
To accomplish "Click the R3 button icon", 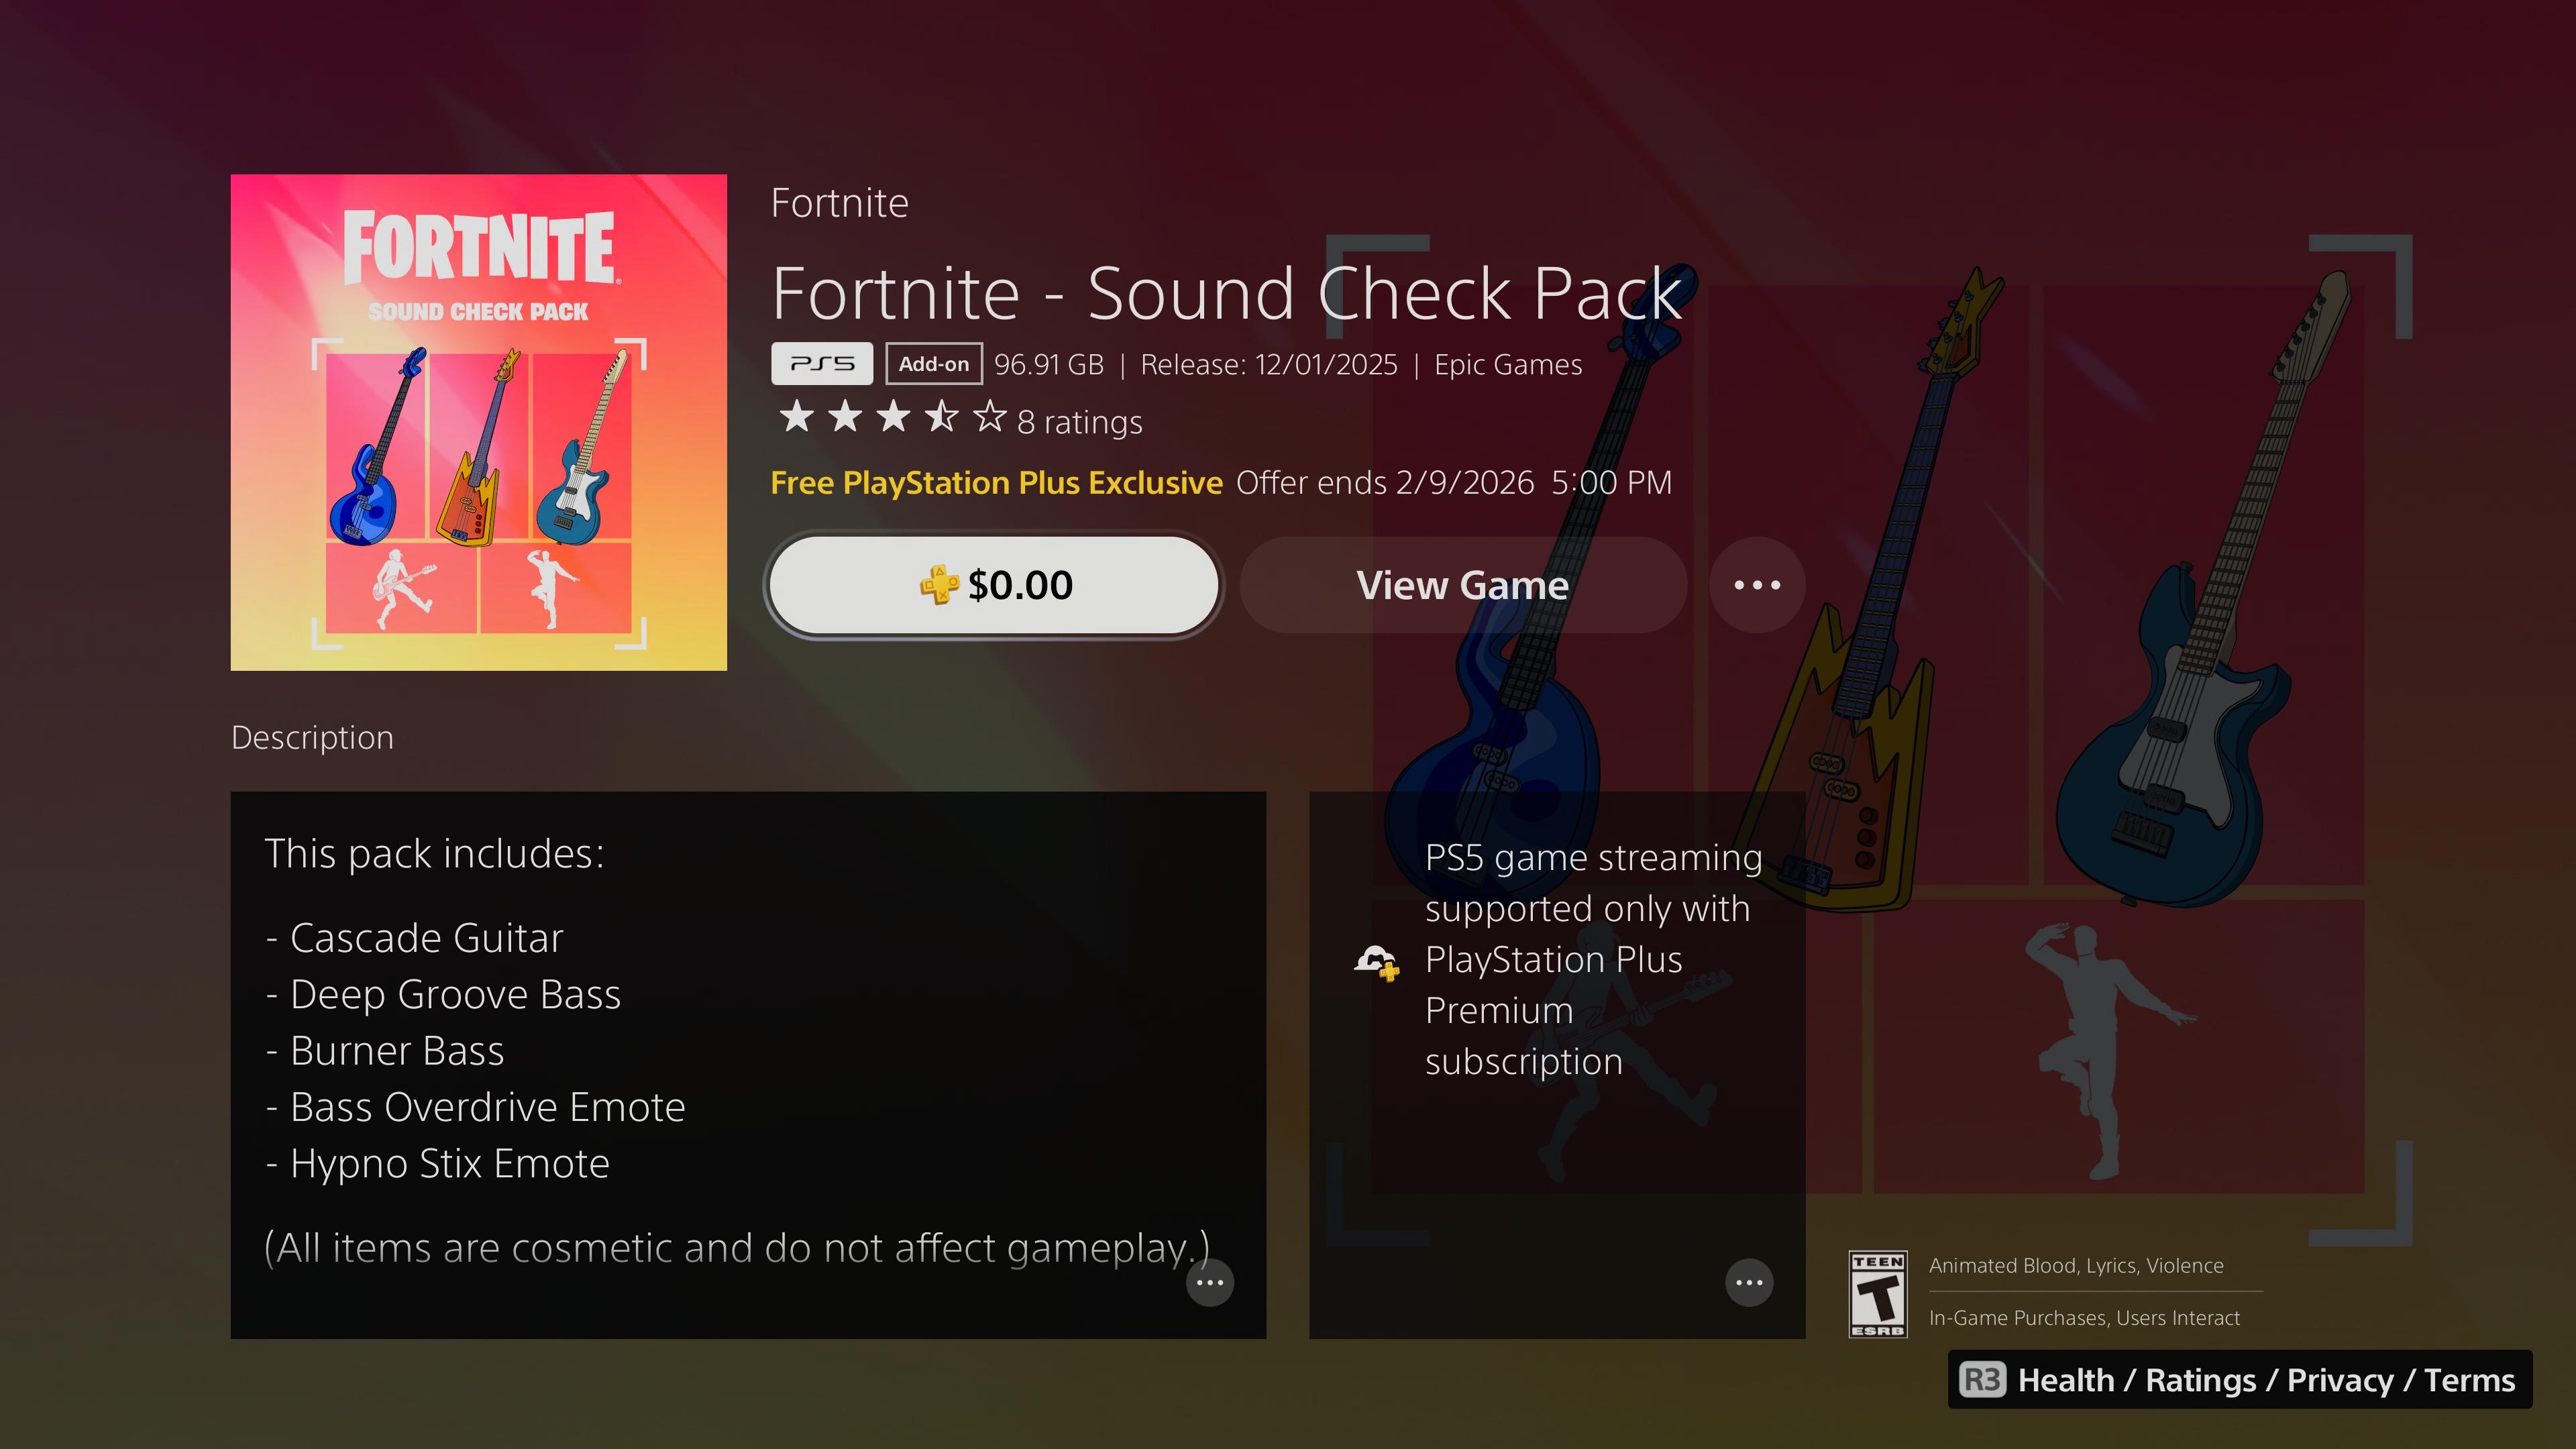I will coord(1982,1380).
